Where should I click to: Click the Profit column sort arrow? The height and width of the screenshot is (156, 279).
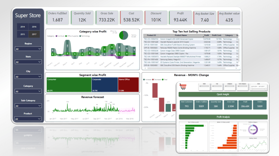click(203, 36)
